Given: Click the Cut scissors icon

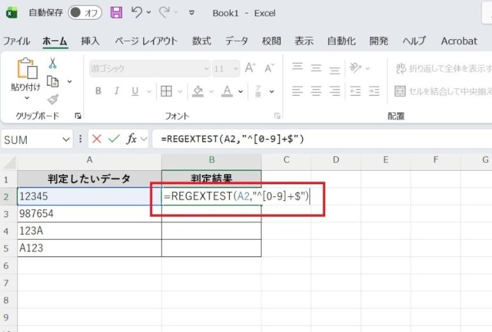Looking at the screenshot, I should pyautogui.click(x=52, y=63).
